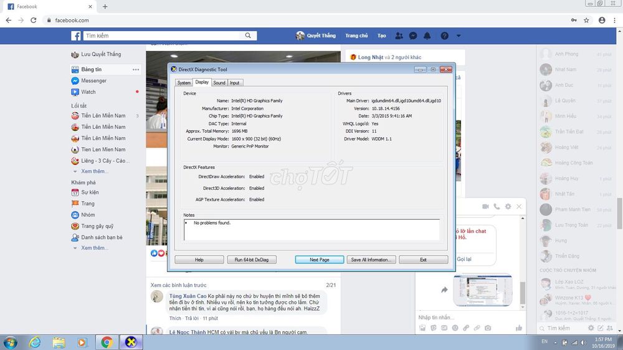Open Watch in left sidebar
623x350 pixels.
point(83,92)
